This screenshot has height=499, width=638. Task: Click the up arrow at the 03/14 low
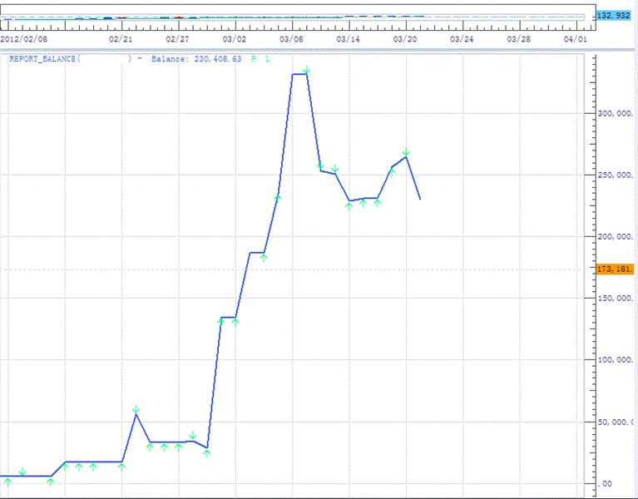349,205
